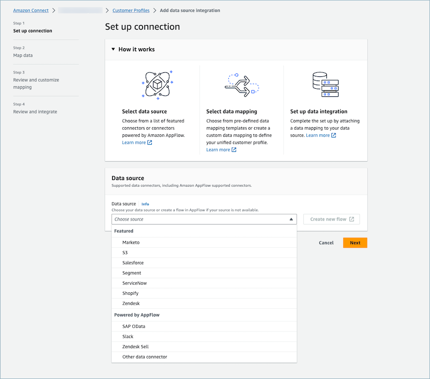Select Step 2 Map data in sidebar
Screen dimensions: 430x379
pos(23,55)
